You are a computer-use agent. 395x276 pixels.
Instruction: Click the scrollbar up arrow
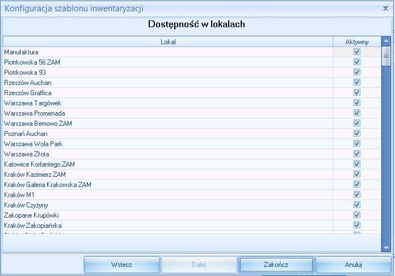(386, 41)
